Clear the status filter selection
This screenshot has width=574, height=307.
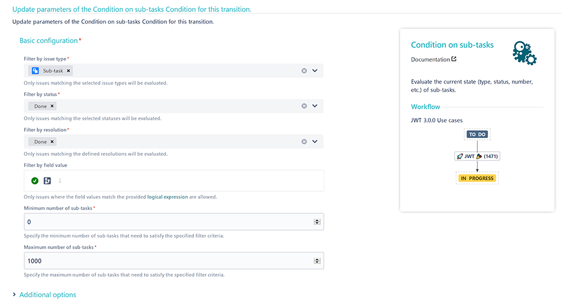(304, 106)
